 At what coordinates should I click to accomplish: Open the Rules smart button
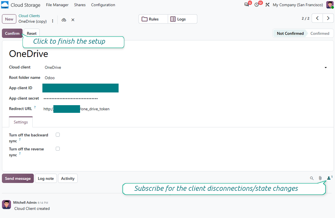click(153, 19)
